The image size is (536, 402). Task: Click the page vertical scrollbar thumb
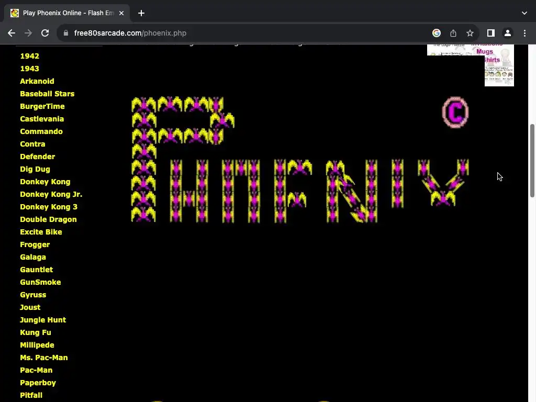tap(532, 161)
